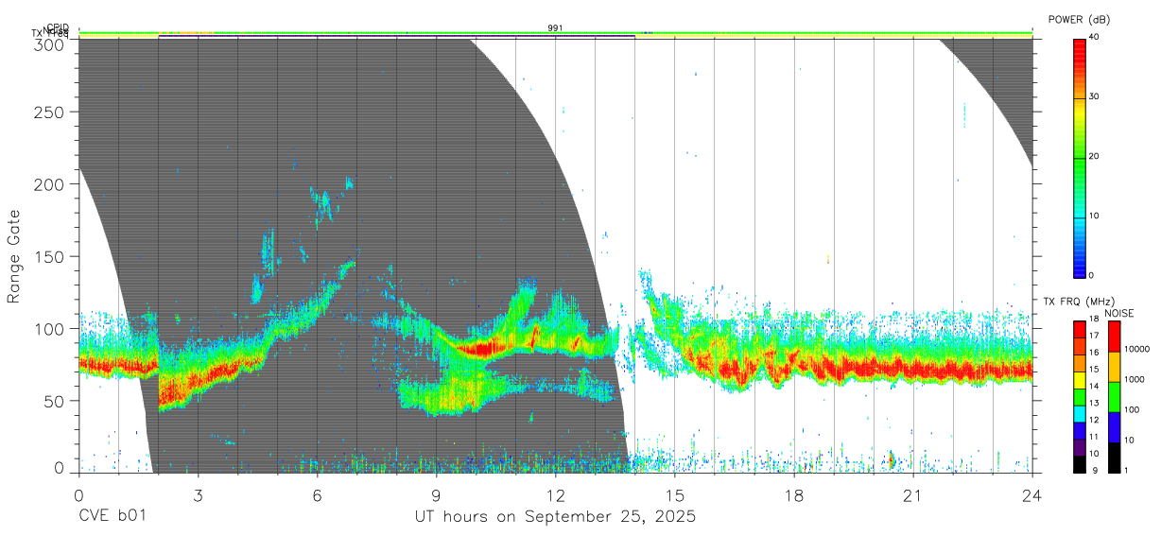The image size is (1161, 536).
Task: Click the '24' tick on the UT hours axis
Action: (x=1032, y=495)
